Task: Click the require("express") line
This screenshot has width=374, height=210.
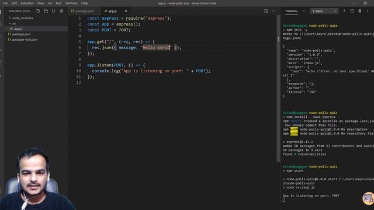Action: (x=130, y=18)
